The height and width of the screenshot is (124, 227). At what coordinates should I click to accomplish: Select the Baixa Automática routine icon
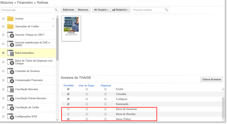(10, 53)
